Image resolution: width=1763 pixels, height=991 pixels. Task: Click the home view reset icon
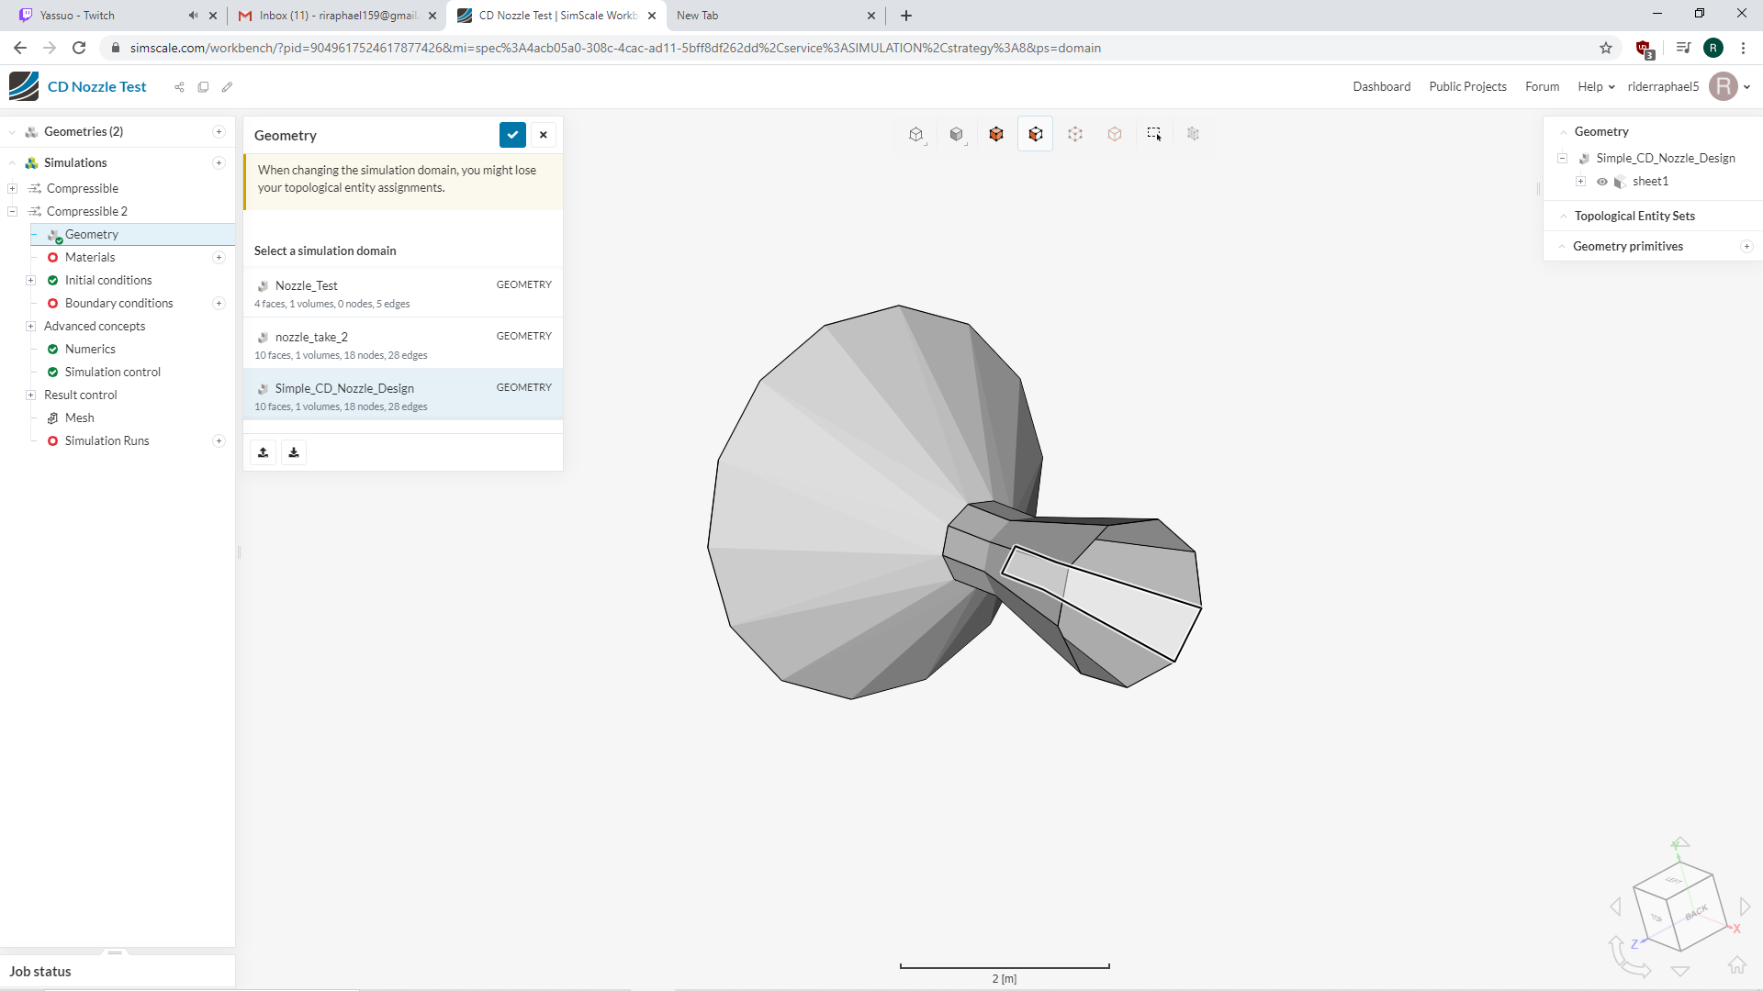(1736, 965)
